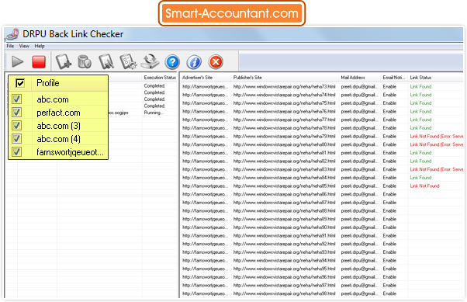Viewport: 467px width, 302px height.
Task: Click Link Found status in neha75 row
Action: (420, 103)
